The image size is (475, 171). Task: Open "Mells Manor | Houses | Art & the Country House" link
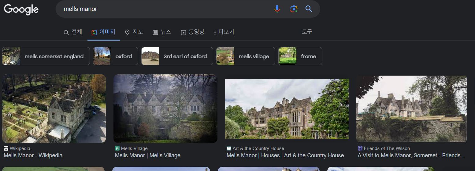pos(285,155)
